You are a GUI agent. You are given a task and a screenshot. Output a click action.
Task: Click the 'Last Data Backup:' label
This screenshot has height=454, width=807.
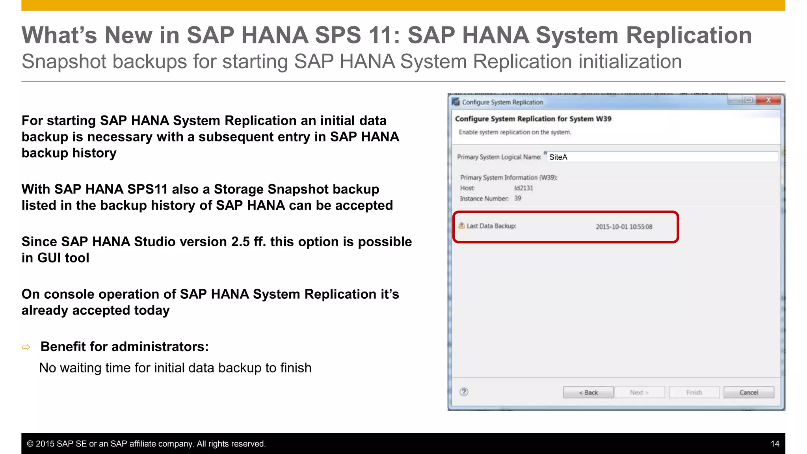(x=491, y=226)
